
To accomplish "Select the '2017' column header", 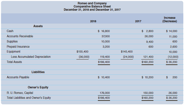I will tap(138, 21).
